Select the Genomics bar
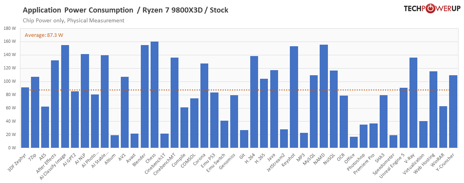 coord(235,121)
